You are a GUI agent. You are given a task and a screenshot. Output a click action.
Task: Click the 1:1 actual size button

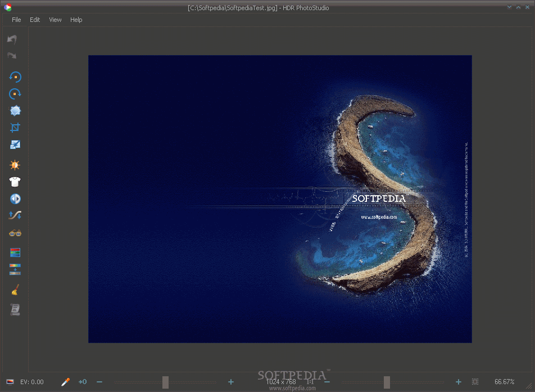point(310,382)
